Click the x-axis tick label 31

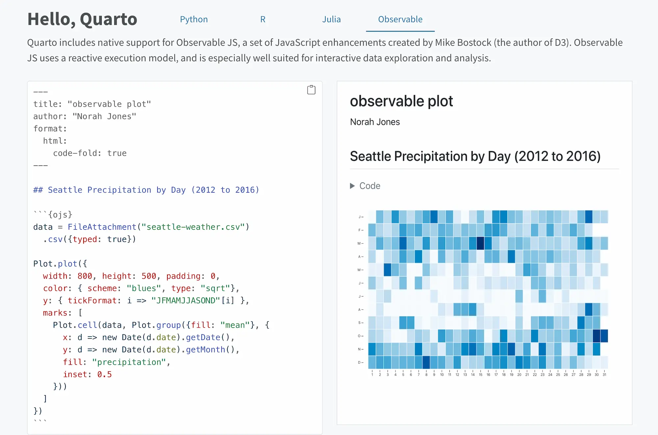[604, 374]
